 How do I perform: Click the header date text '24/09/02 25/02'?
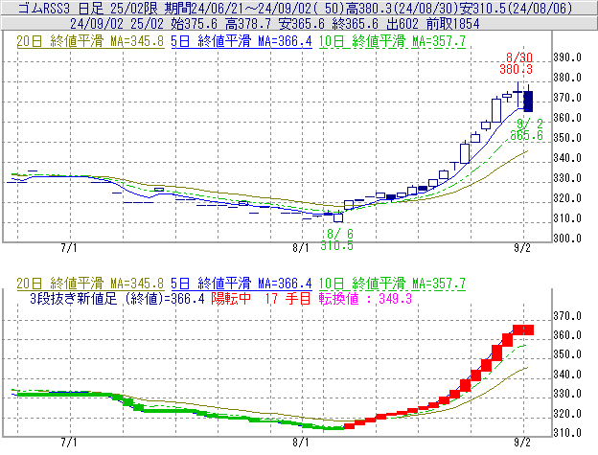tap(117, 24)
